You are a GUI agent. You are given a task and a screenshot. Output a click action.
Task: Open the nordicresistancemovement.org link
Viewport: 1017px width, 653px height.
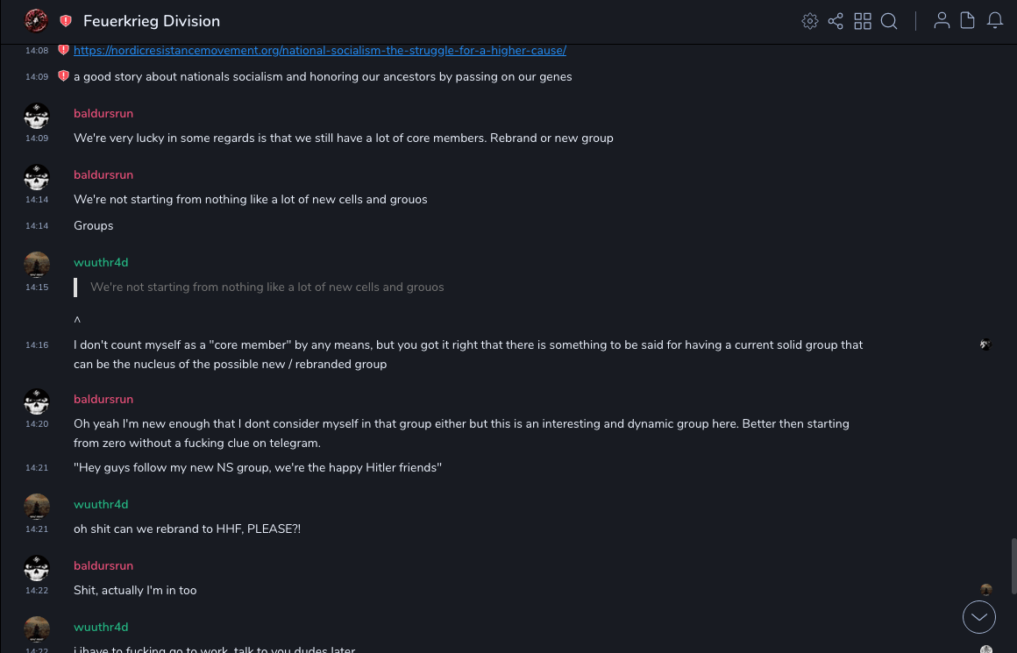point(320,51)
